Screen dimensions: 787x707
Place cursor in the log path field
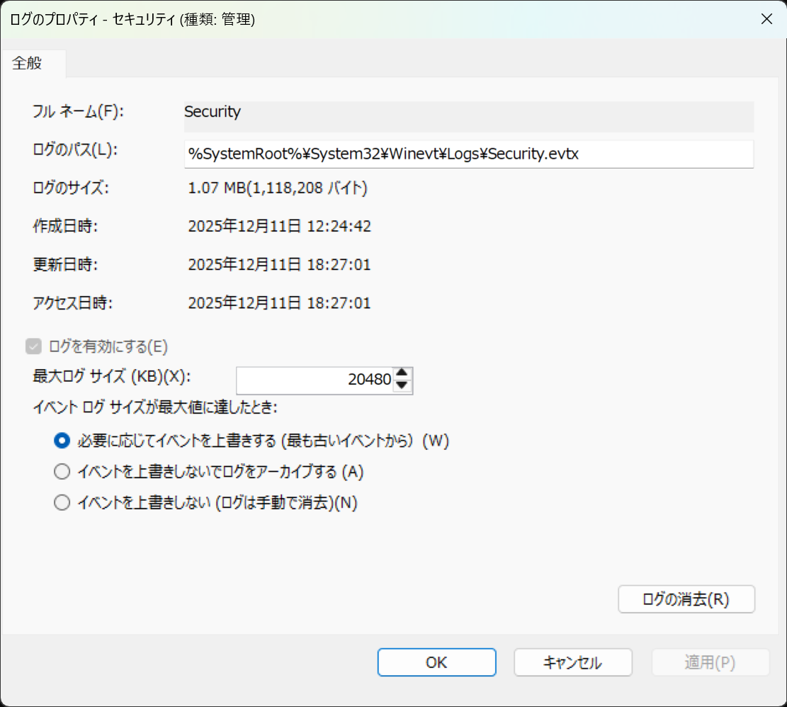468,154
